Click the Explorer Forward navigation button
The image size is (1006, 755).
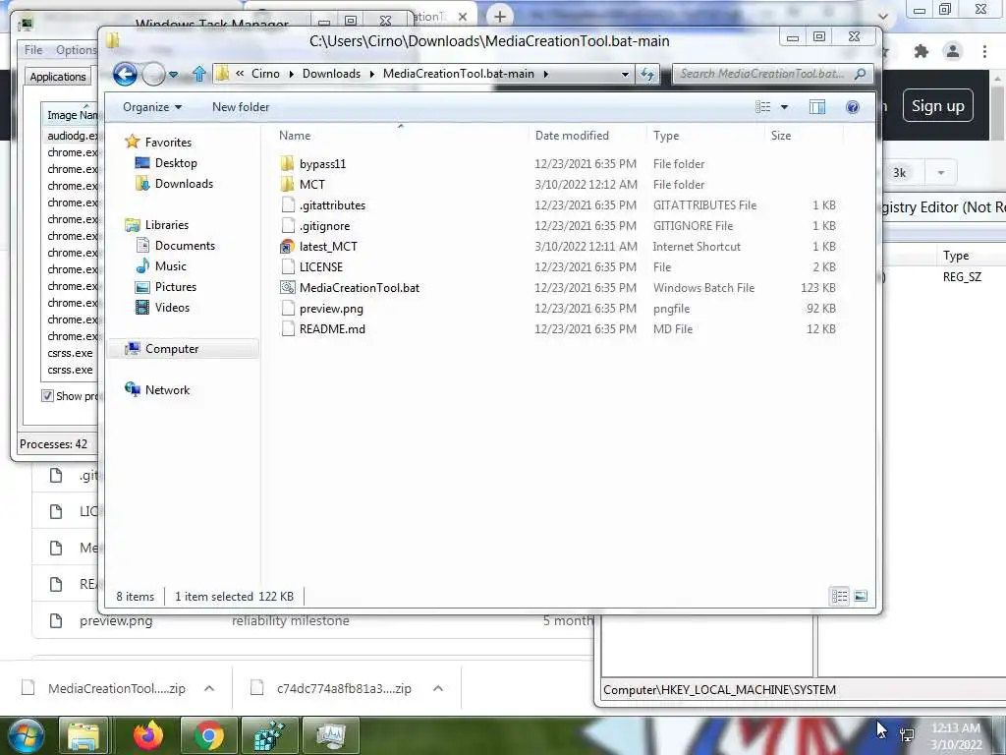pyautogui.click(x=153, y=75)
